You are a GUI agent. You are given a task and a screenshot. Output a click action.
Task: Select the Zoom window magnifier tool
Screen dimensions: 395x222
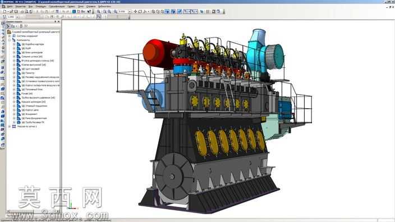98,11
